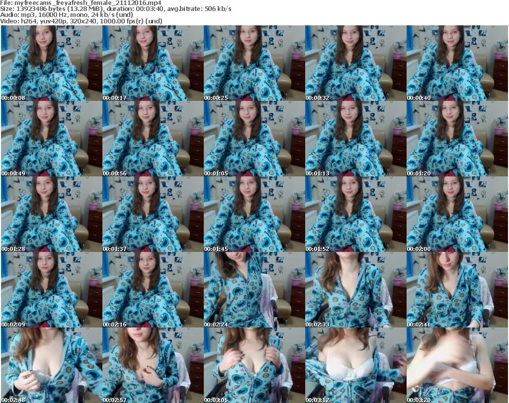Select the frame stamped 00:01:20

coord(457,139)
